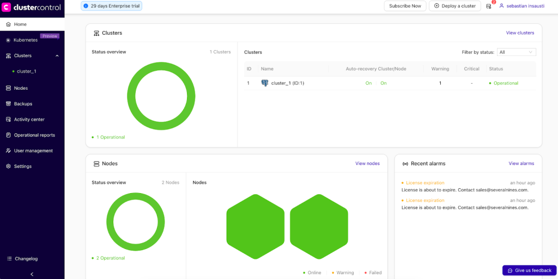558x279 pixels.
Task: Click the PostgreSQL icon beside cluster_1
Action: click(x=265, y=83)
